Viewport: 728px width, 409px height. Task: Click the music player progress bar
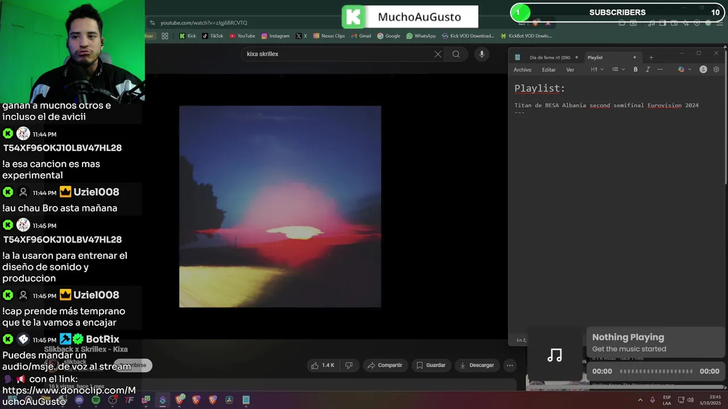tap(656, 372)
